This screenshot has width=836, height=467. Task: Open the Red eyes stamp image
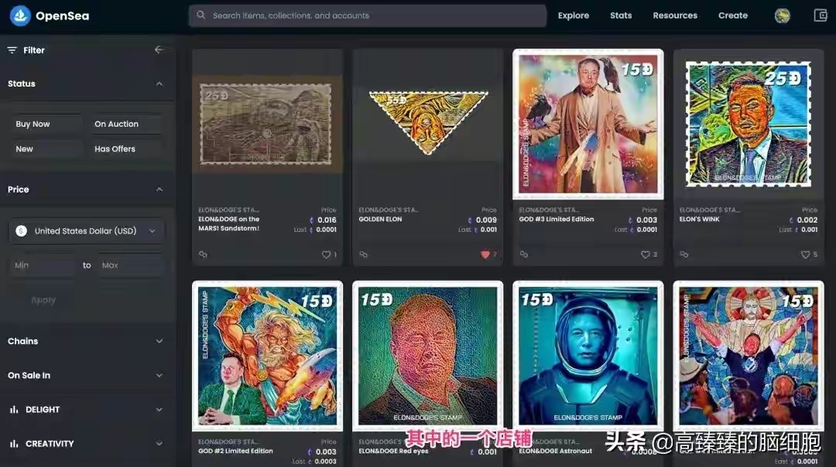point(427,356)
